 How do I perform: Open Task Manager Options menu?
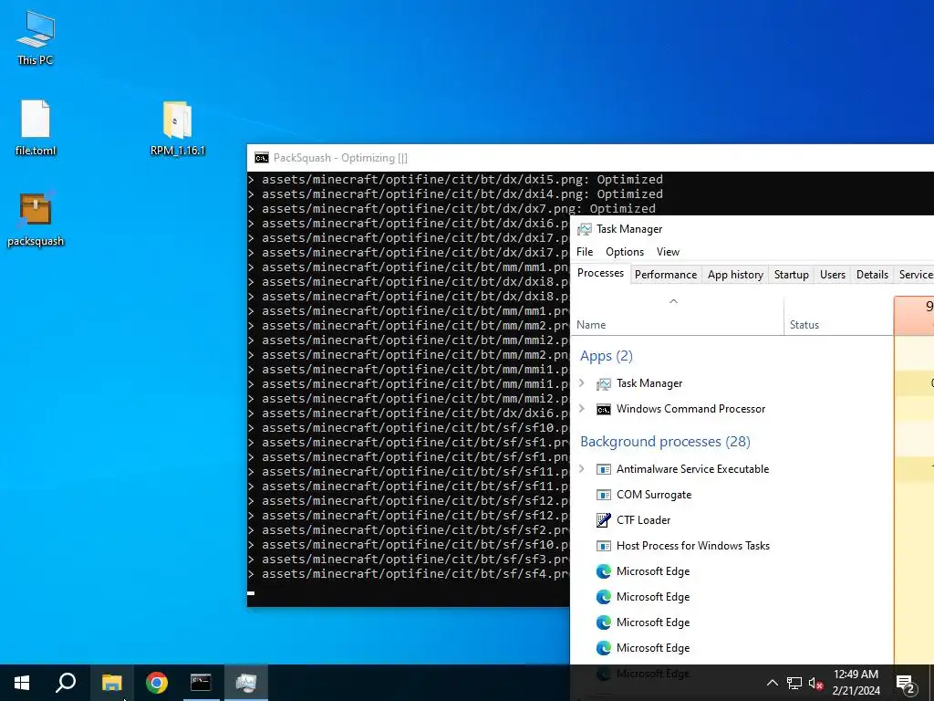625,252
